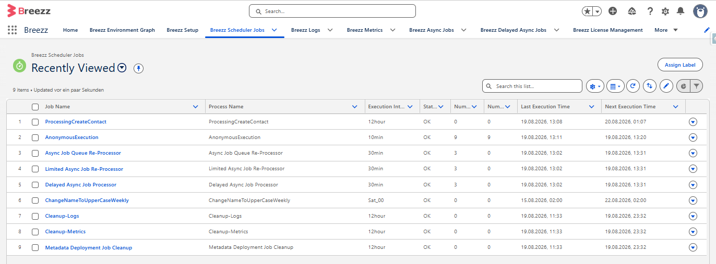
Task: Select the ProcessingCreateContact row checkbox
Action: (35, 122)
